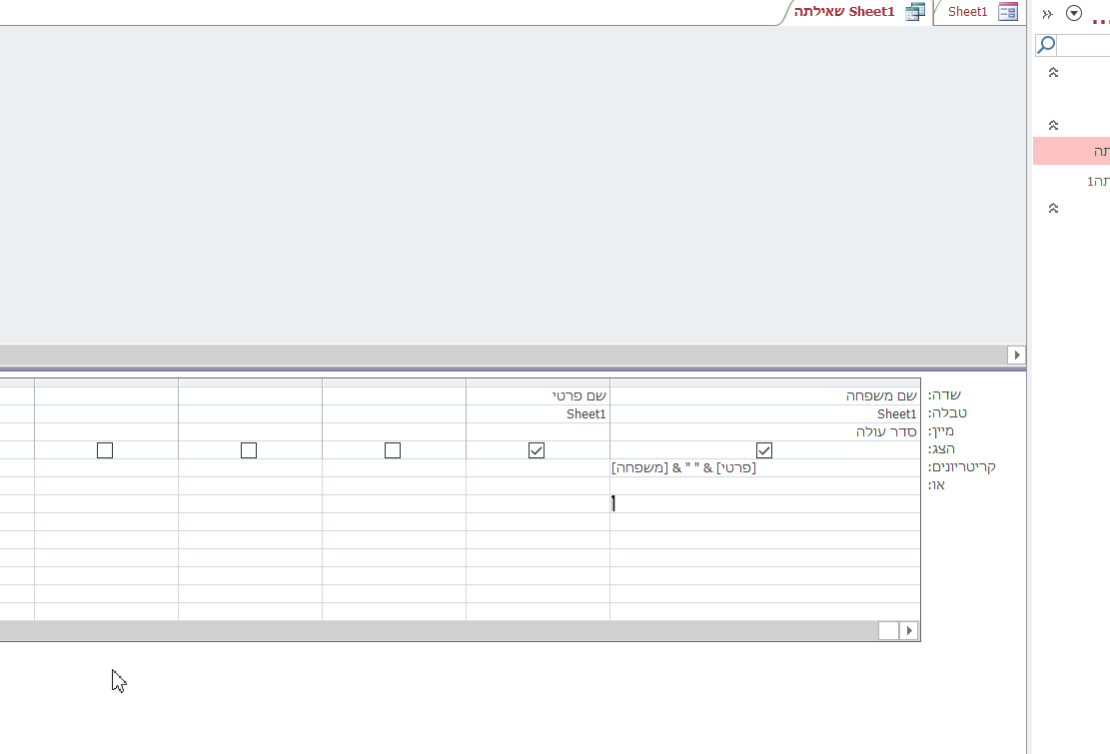Collapse the third navigation pane group
This screenshot has height=754, width=1110.
click(x=1053, y=208)
